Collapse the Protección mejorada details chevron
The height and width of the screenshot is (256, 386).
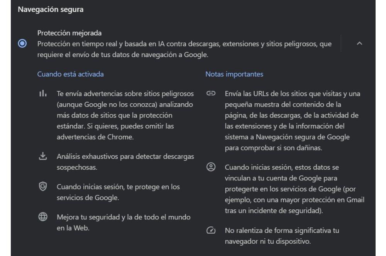[x=359, y=44]
